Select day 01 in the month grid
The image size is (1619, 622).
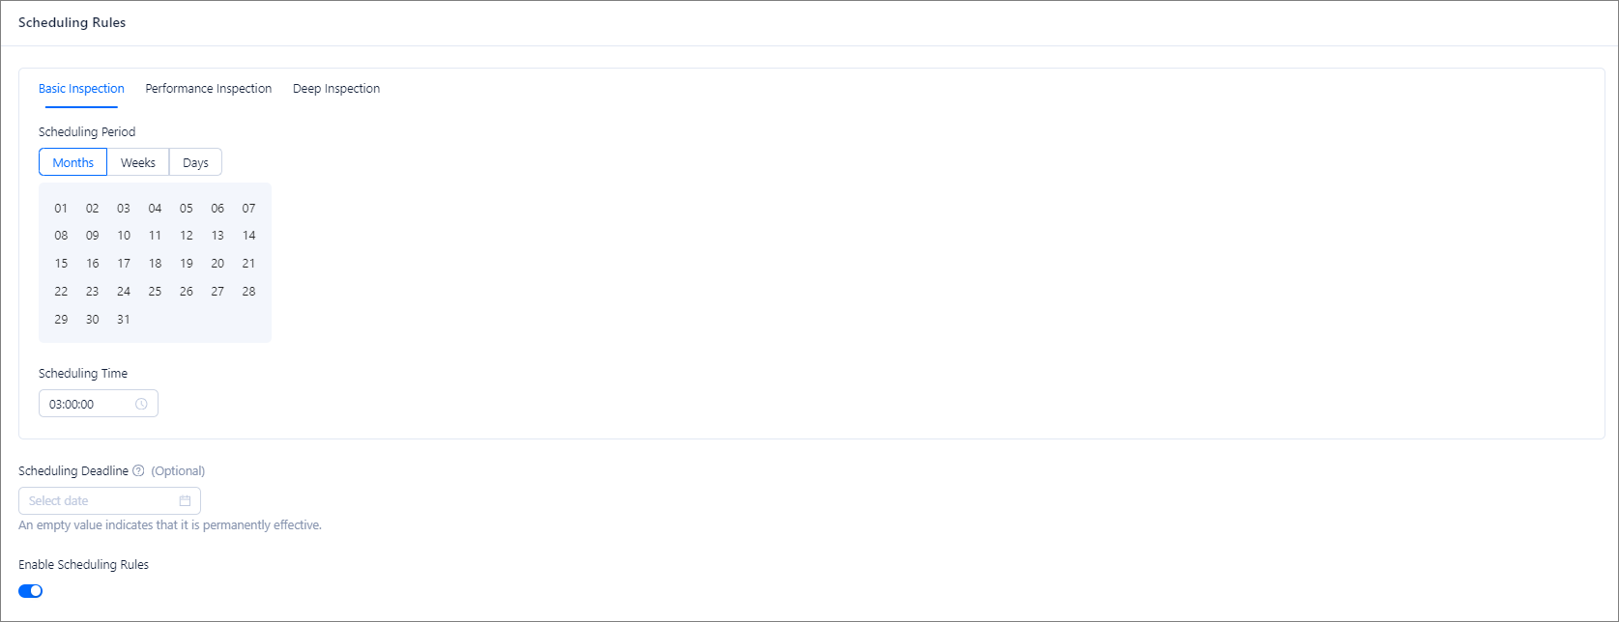pos(61,209)
